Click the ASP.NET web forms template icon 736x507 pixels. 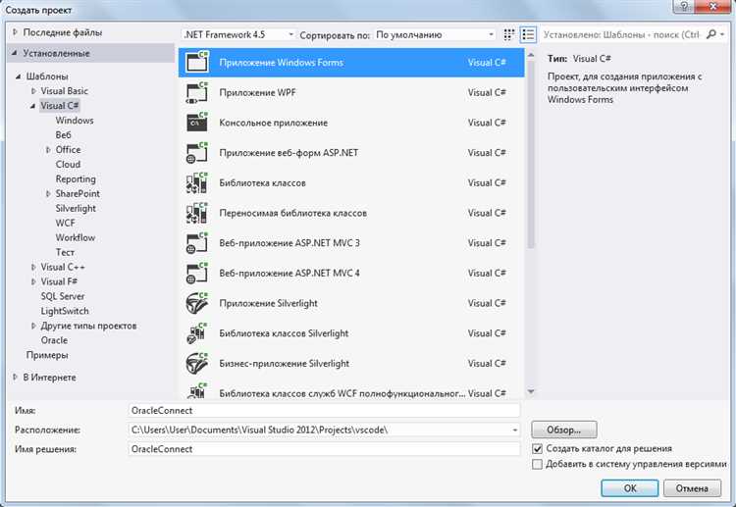pos(197,152)
